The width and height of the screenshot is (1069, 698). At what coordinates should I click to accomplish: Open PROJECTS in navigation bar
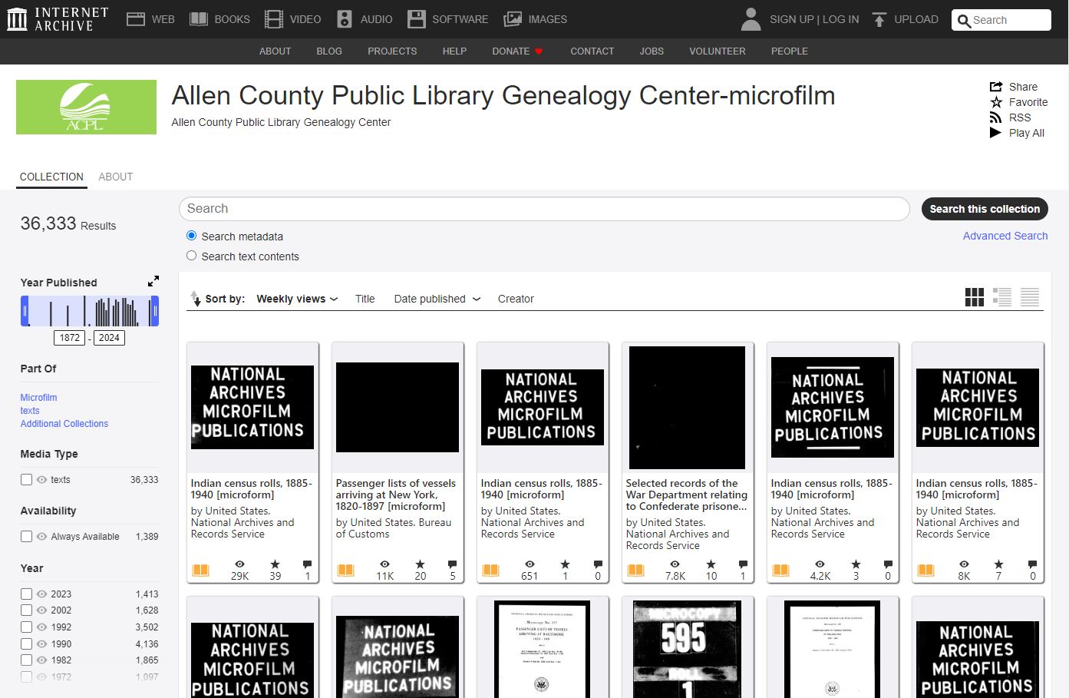pyautogui.click(x=392, y=51)
